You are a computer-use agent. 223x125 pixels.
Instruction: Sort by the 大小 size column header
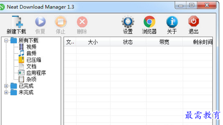tap(93, 42)
